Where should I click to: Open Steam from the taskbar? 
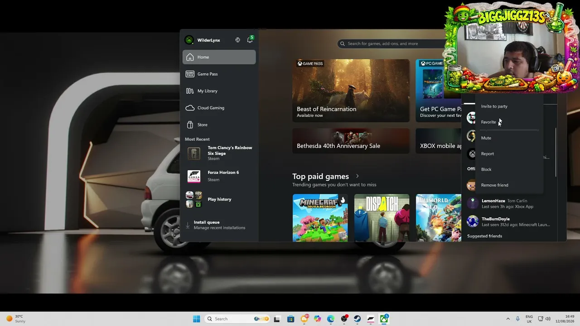tap(358, 319)
